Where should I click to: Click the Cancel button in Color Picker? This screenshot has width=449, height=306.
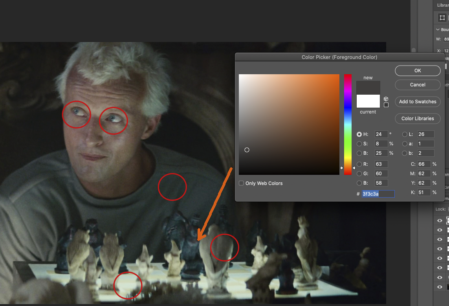pyautogui.click(x=418, y=85)
